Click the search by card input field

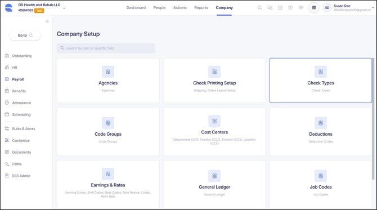pos(106,48)
